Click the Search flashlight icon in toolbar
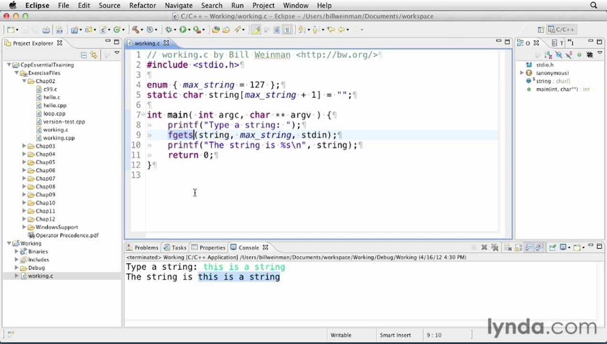Image resolution: width=607 pixels, height=344 pixels. click(x=237, y=30)
